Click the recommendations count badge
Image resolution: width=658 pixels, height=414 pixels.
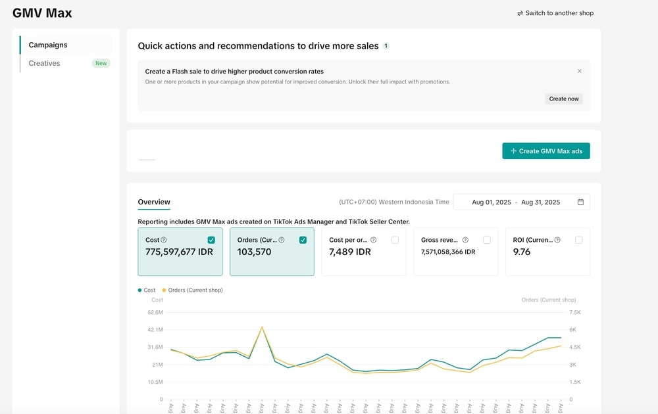[x=386, y=46]
